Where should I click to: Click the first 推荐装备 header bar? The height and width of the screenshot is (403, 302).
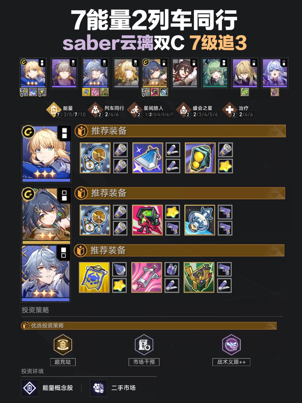(x=180, y=131)
